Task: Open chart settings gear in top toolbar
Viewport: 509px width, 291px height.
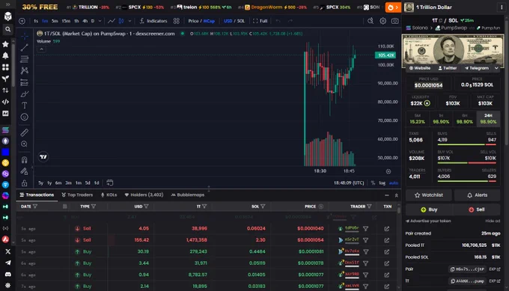Action: (x=383, y=21)
